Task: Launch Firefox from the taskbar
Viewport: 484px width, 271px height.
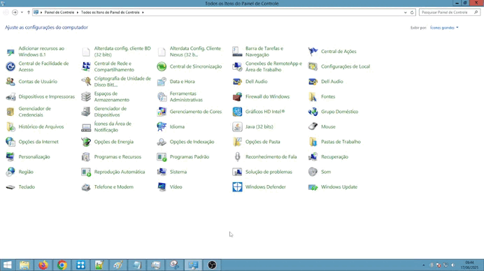Action: (43, 265)
